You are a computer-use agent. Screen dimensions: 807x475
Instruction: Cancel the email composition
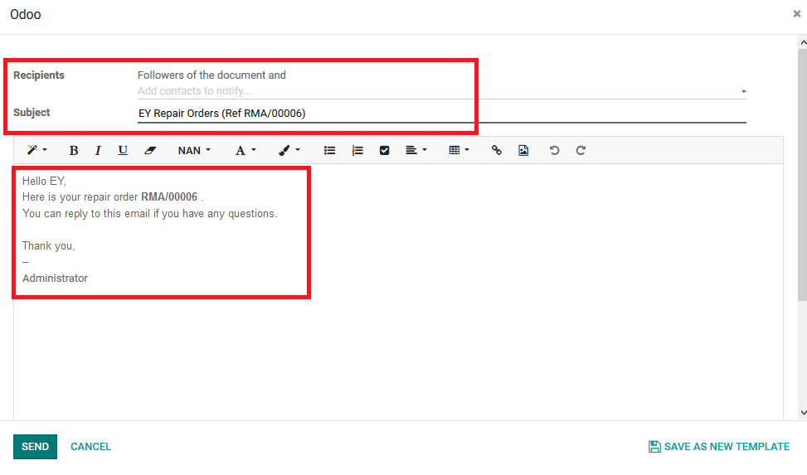90,447
